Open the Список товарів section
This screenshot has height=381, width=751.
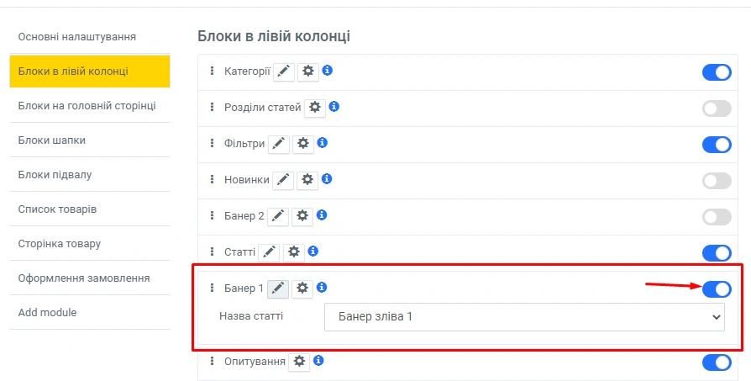(57, 209)
